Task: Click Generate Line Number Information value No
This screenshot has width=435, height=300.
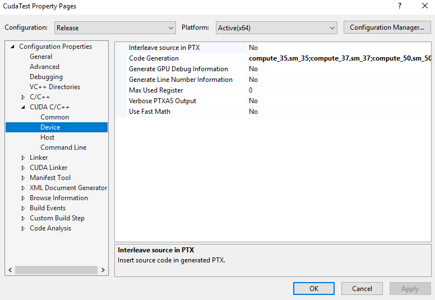Action: point(253,80)
